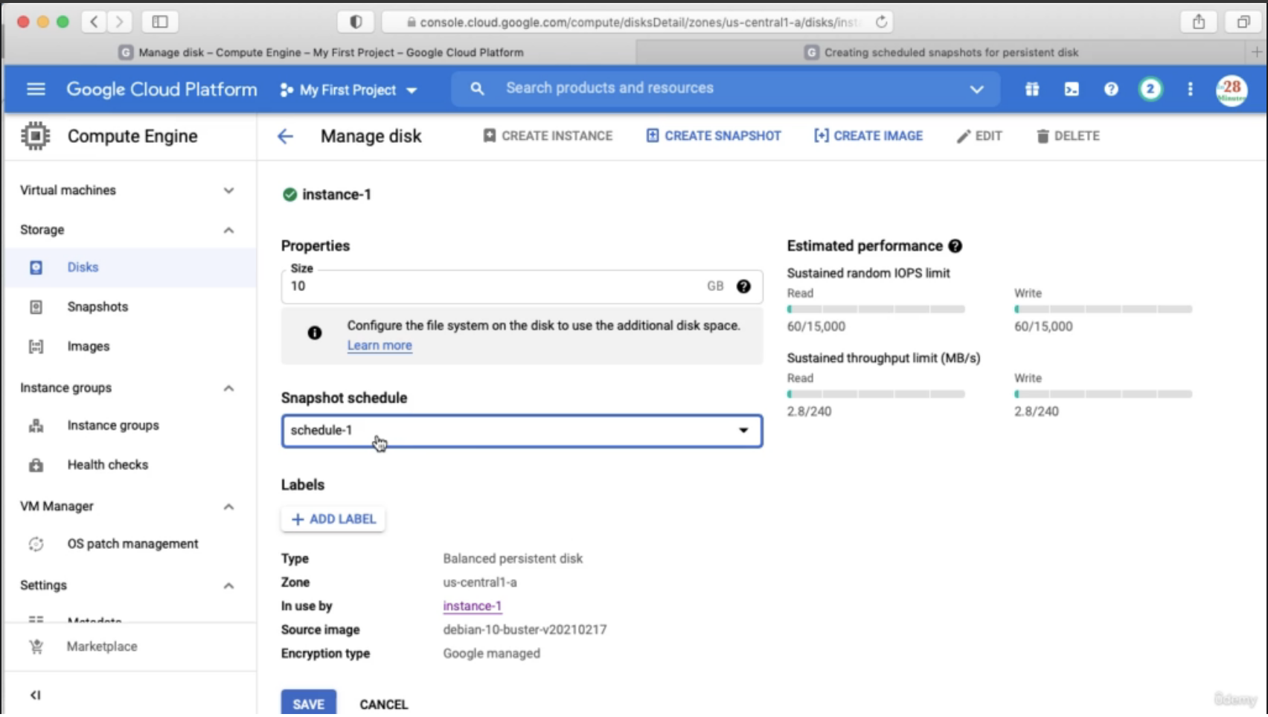This screenshot has height=717, width=1268.
Task: Click the IOPS Read progress bar
Action: pos(876,309)
